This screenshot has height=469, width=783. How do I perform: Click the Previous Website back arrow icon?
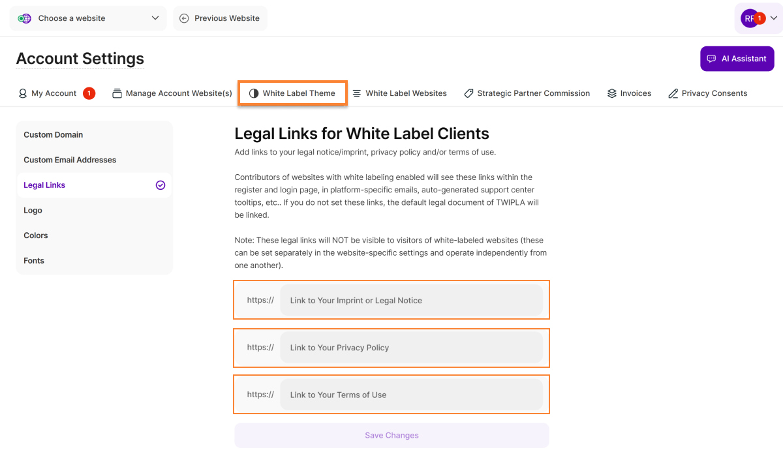point(184,18)
